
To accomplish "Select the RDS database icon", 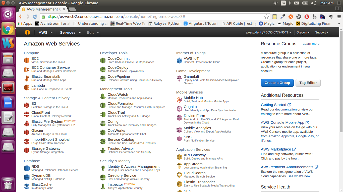I will point(27,168).
